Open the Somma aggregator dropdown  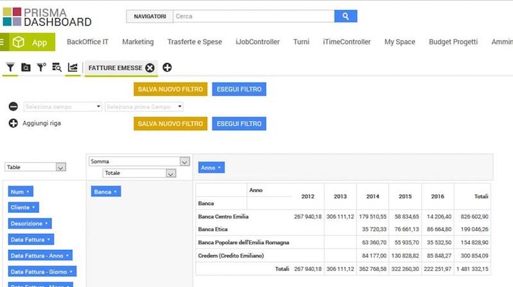coord(139,161)
